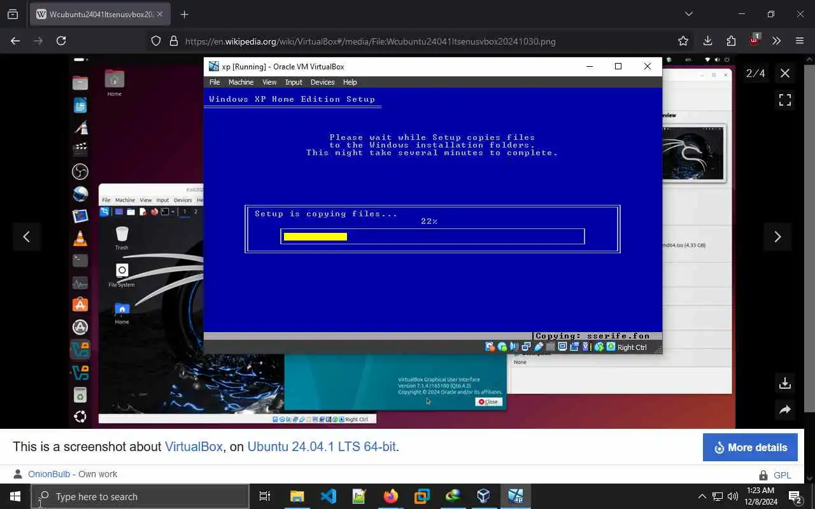The width and height of the screenshot is (815, 509).
Task: Toggle fullscreen in the media viewer
Action: pos(785,100)
